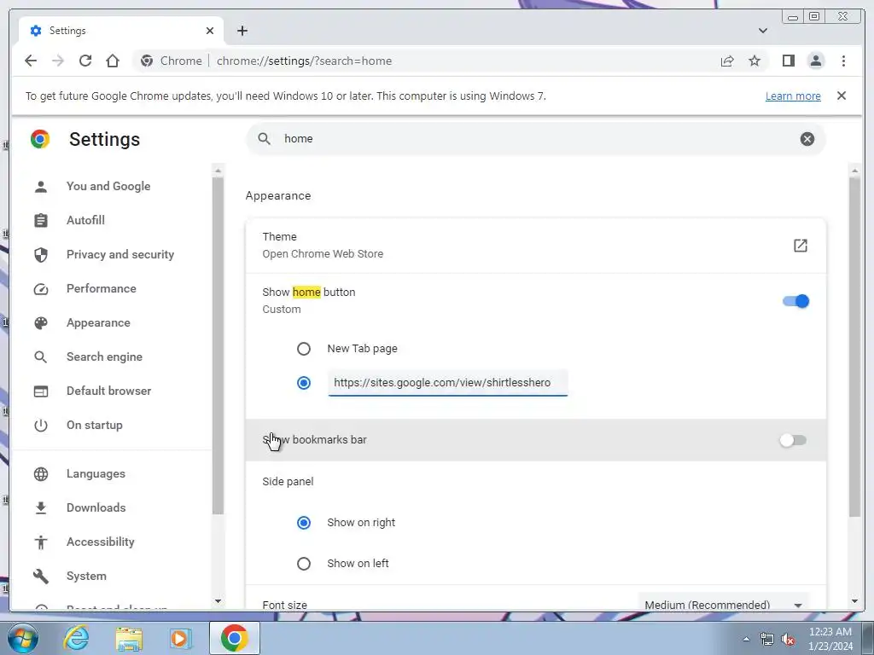Screen dimensions: 874x655
Task: Select the New Tab page radio option
Action: pos(303,349)
